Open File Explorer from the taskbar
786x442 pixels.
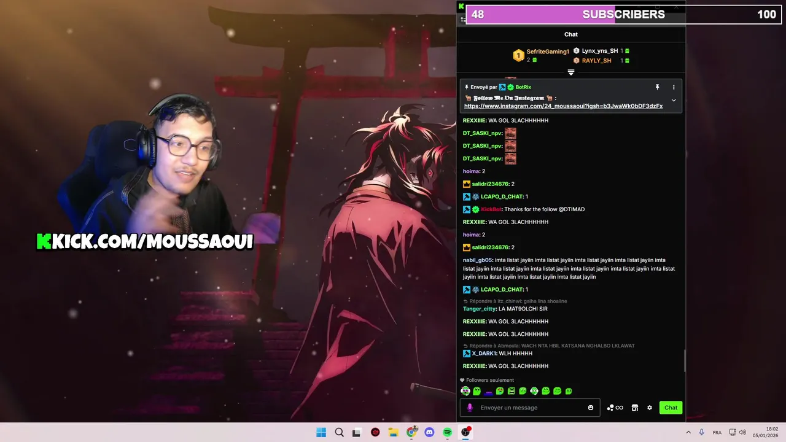(393, 432)
